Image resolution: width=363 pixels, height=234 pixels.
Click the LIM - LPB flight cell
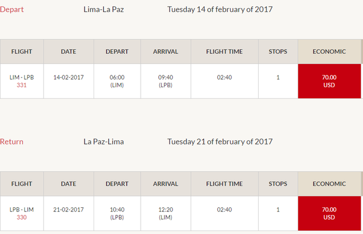[22, 81]
